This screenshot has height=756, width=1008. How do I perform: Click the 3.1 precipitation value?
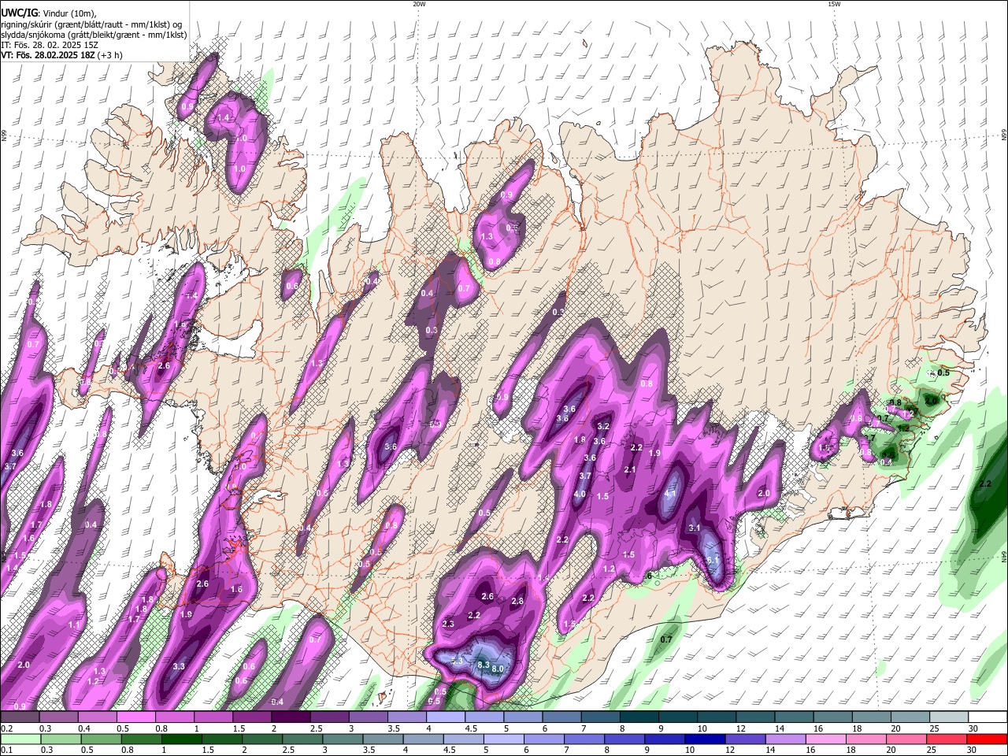point(695,528)
